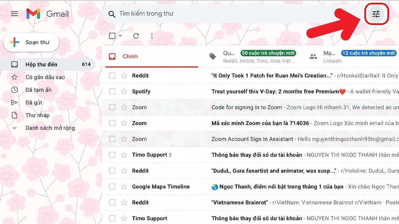This screenshot has width=399, height=224.
Task: Star the Spotify email
Action: pos(124,92)
